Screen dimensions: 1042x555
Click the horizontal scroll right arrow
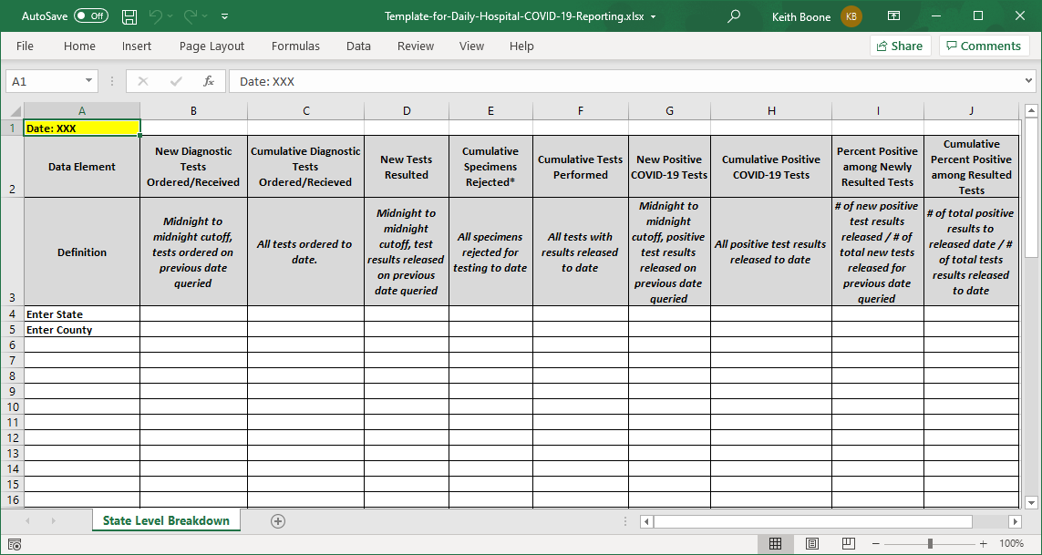pos(1015,521)
